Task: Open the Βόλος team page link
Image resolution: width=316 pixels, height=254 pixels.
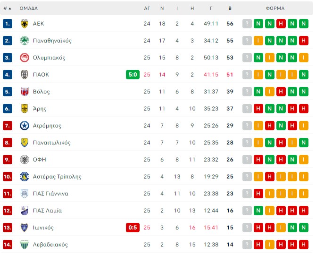Action: (x=42, y=92)
